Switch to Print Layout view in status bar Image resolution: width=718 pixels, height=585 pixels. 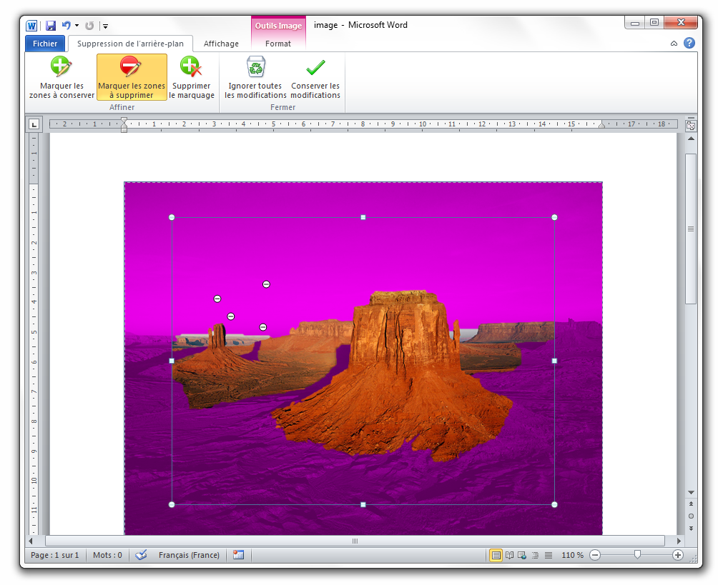[496, 555]
